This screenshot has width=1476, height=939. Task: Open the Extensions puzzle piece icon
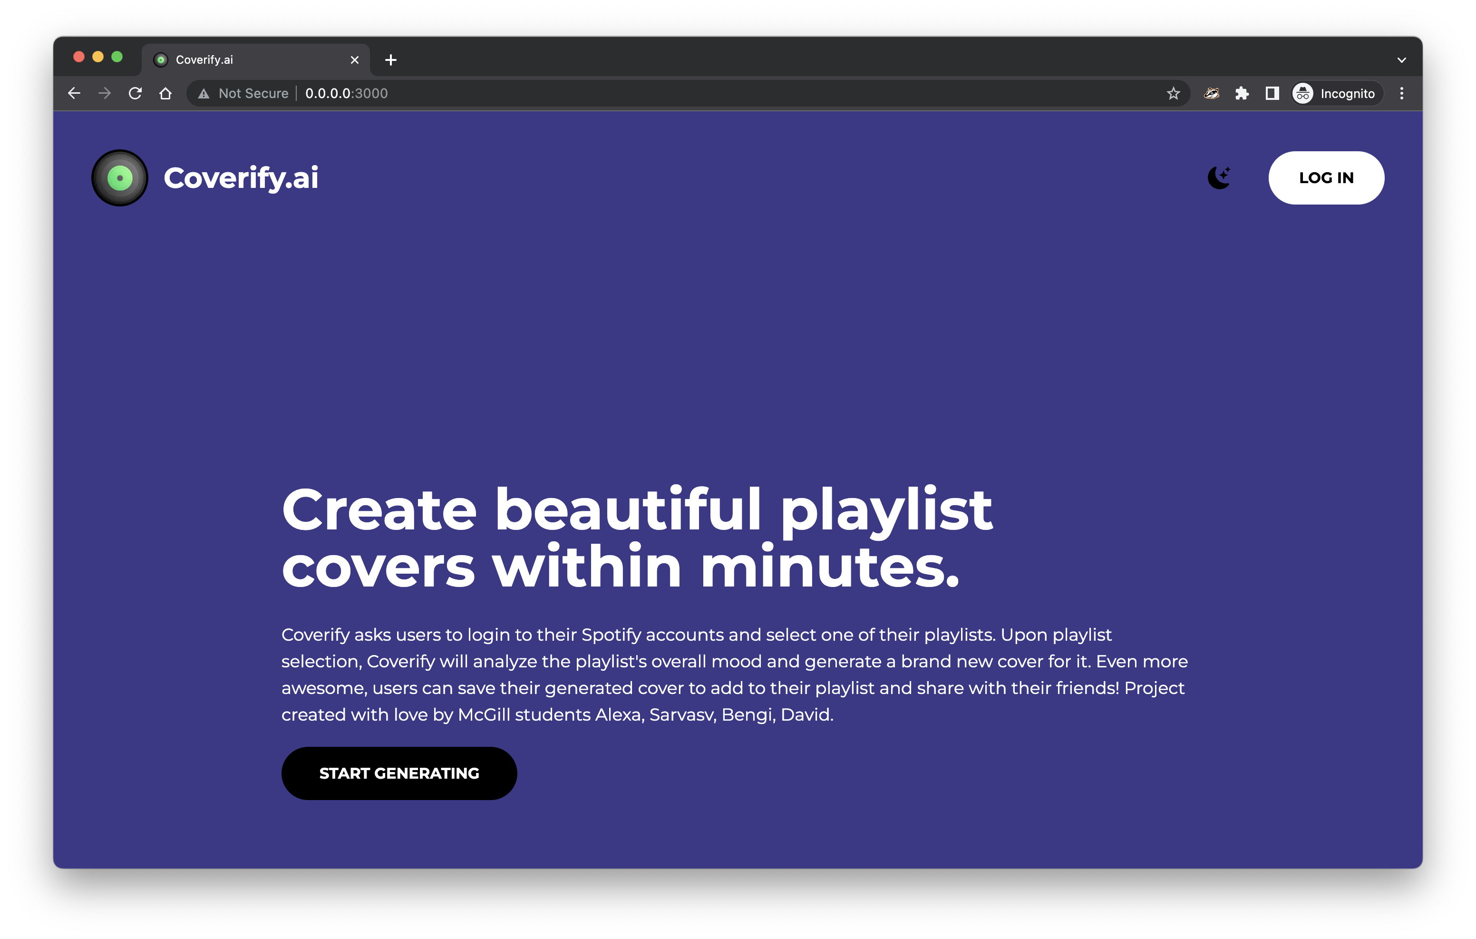tap(1242, 93)
